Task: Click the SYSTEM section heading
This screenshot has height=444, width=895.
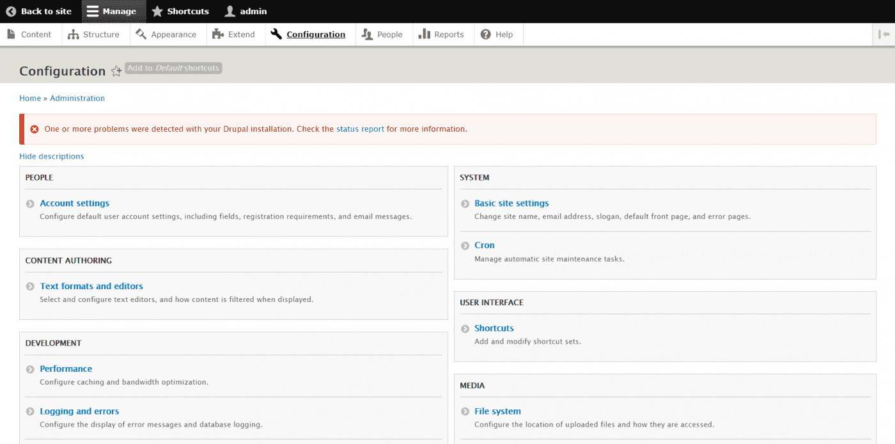Action: coord(474,178)
